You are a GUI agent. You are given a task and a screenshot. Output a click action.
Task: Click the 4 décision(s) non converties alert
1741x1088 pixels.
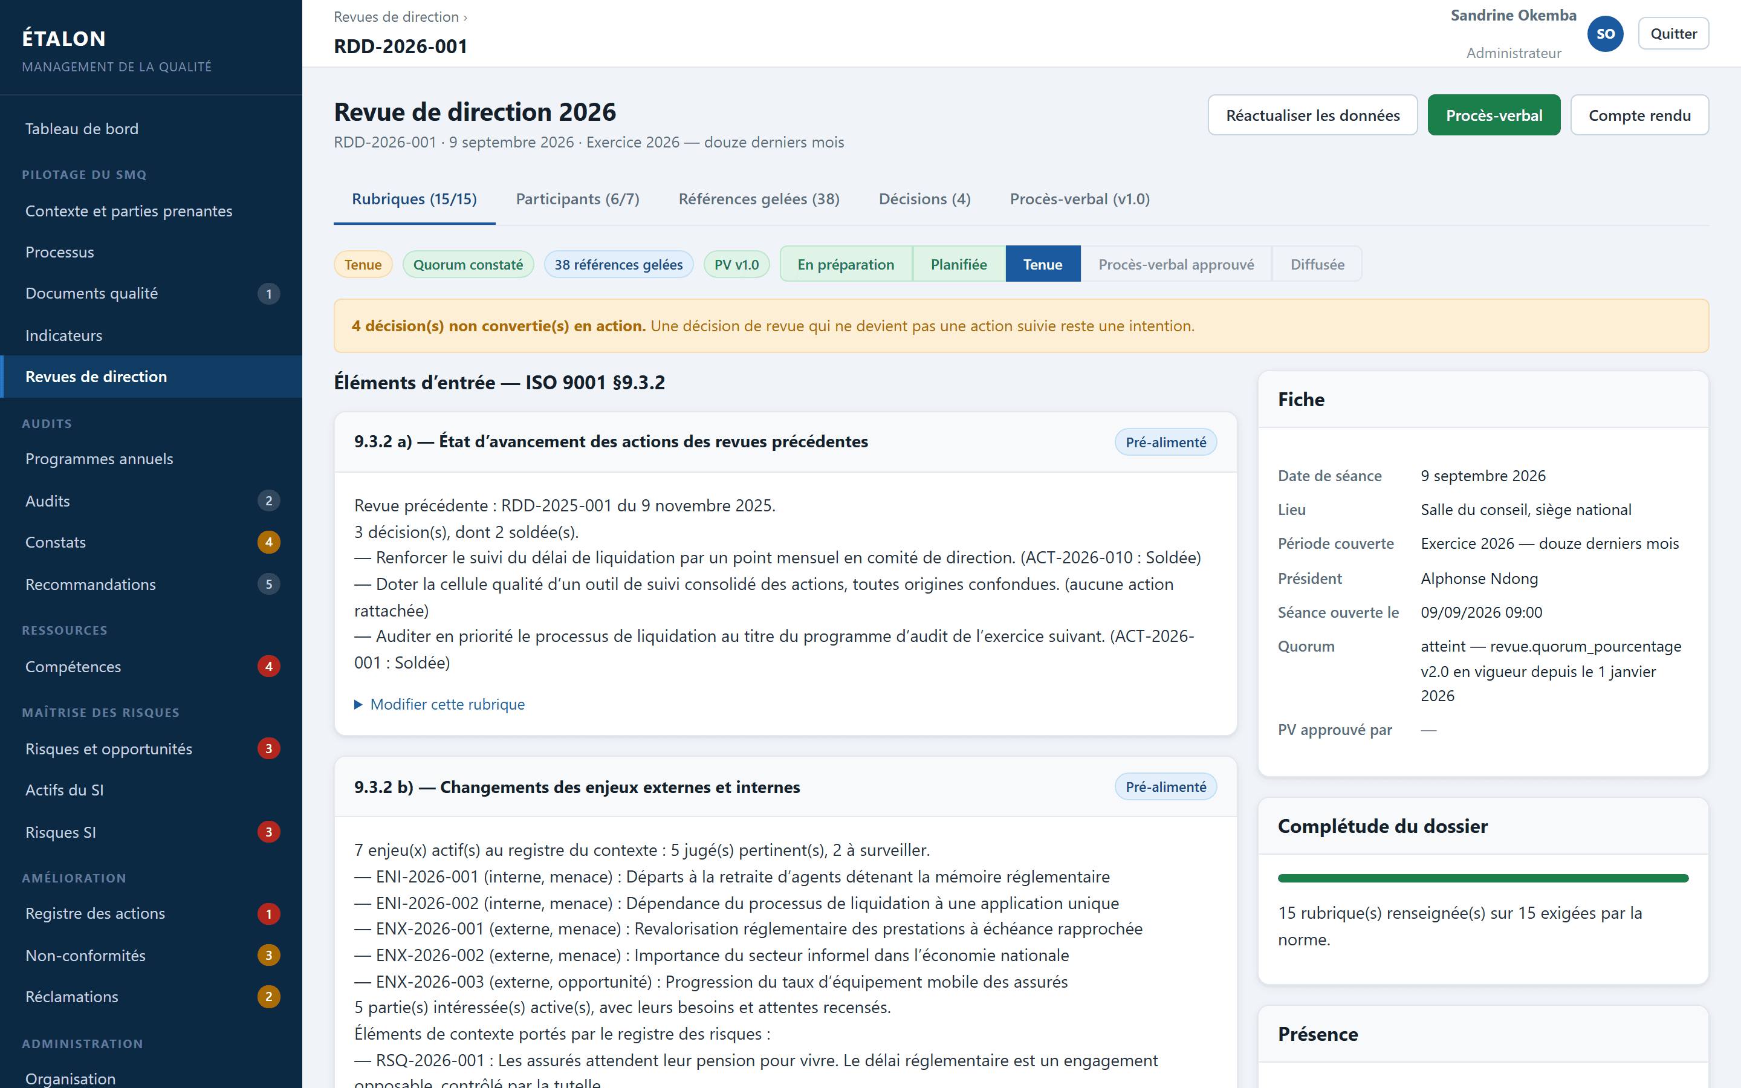click(1021, 326)
